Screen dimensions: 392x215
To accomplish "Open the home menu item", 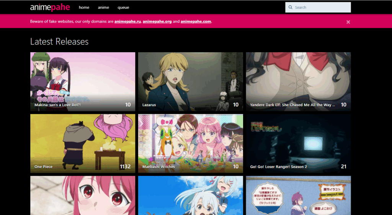I will pyautogui.click(x=84, y=7).
